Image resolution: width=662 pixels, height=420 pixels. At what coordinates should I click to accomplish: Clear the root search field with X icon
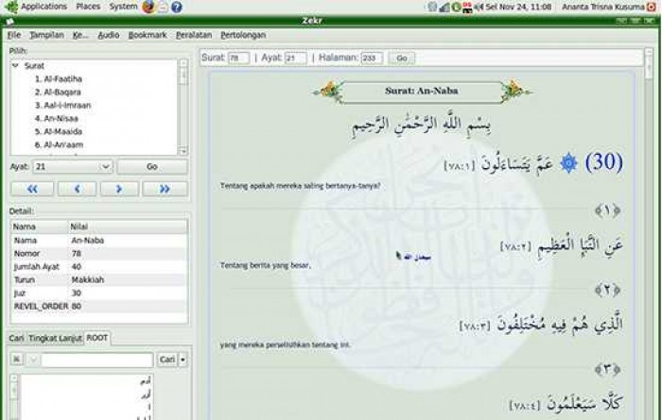16,360
